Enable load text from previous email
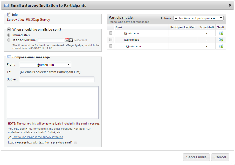 75,142
